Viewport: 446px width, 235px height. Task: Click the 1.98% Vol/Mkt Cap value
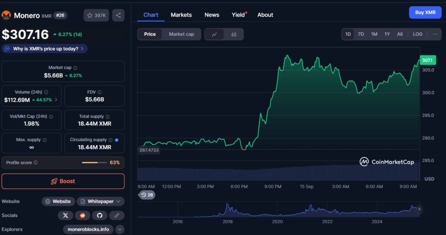(31, 124)
